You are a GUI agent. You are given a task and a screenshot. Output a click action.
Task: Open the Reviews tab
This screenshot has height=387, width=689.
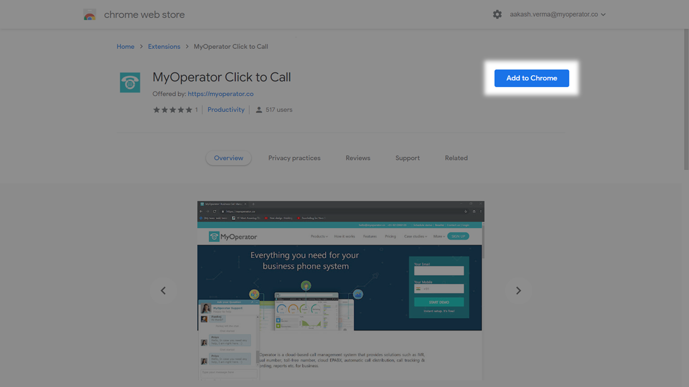pyautogui.click(x=358, y=158)
